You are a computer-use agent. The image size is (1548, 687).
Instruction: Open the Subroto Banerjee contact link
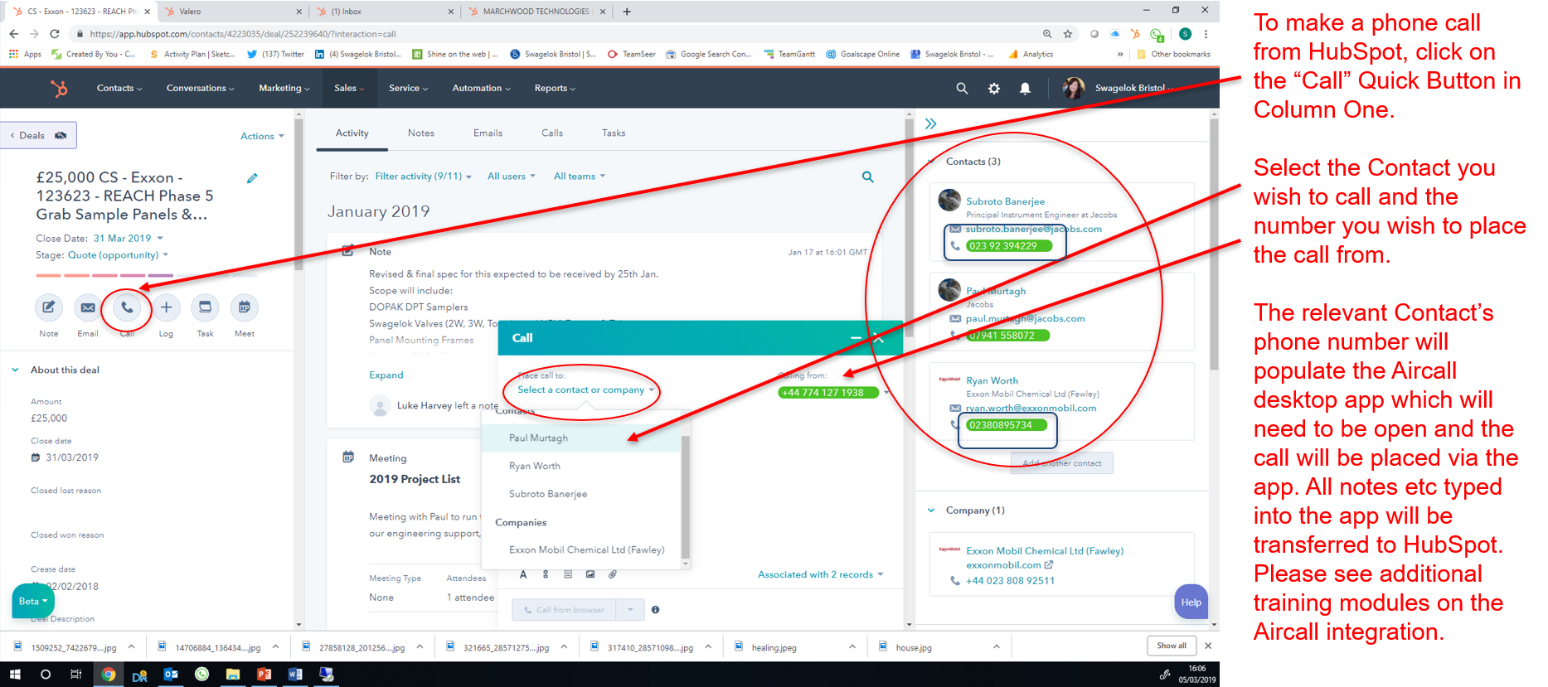tap(1005, 201)
